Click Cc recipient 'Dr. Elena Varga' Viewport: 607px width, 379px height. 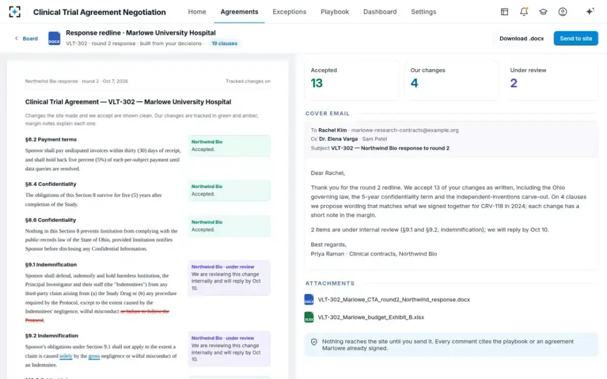(338, 139)
